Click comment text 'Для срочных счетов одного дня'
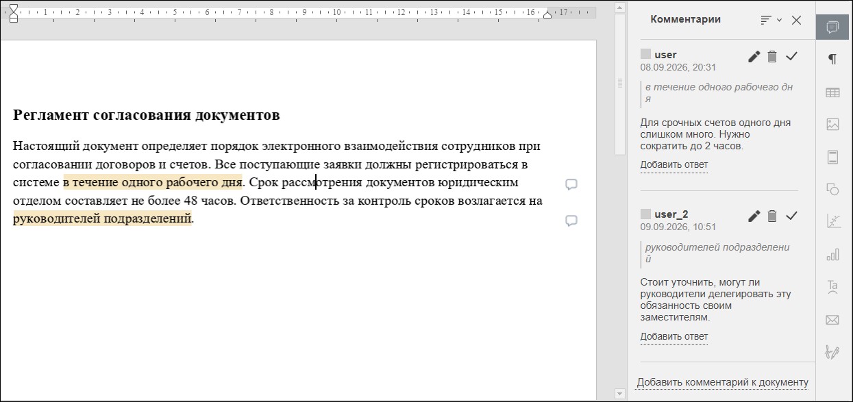The height and width of the screenshot is (402, 853). (x=715, y=123)
